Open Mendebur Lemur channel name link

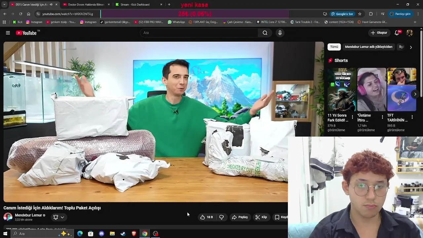click(x=28, y=215)
